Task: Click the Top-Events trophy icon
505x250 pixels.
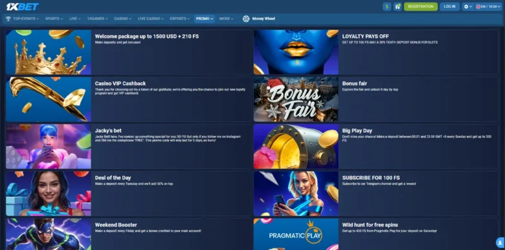Action: click(8, 19)
